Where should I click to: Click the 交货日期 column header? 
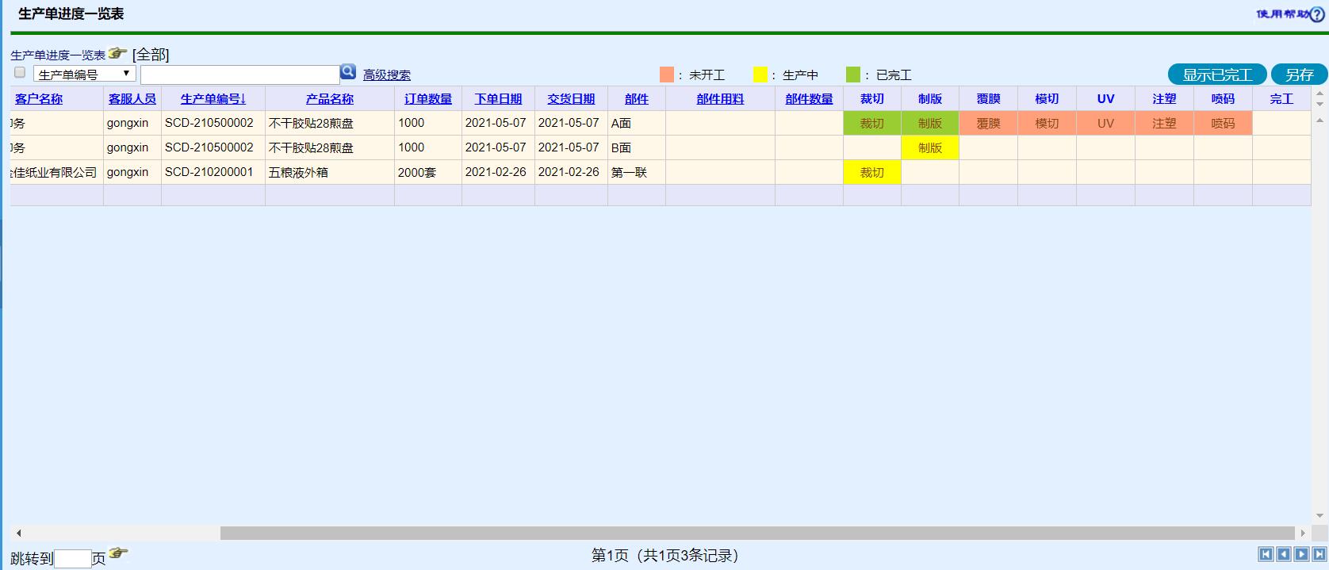pos(570,99)
